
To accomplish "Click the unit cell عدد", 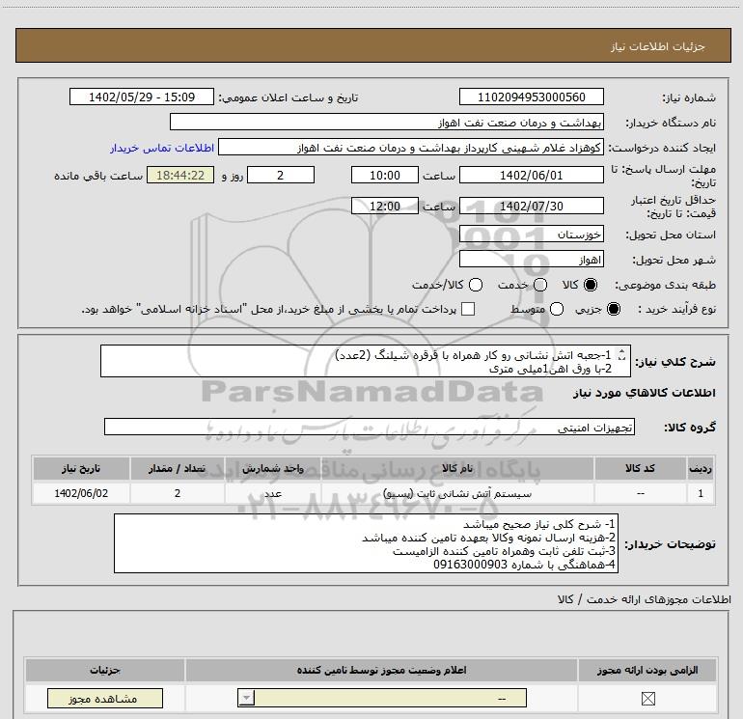I will click(273, 493).
